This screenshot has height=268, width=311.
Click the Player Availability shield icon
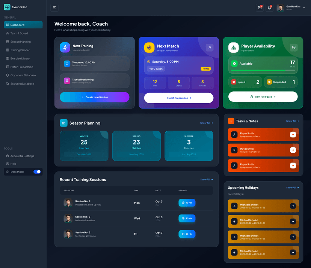(294, 48)
